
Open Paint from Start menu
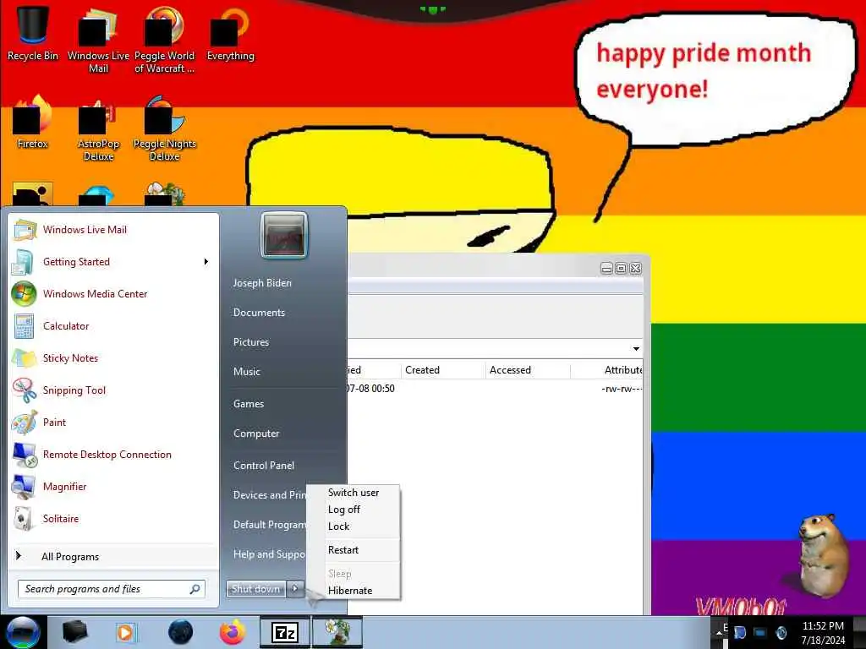pyautogui.click(x=114, y=422)
